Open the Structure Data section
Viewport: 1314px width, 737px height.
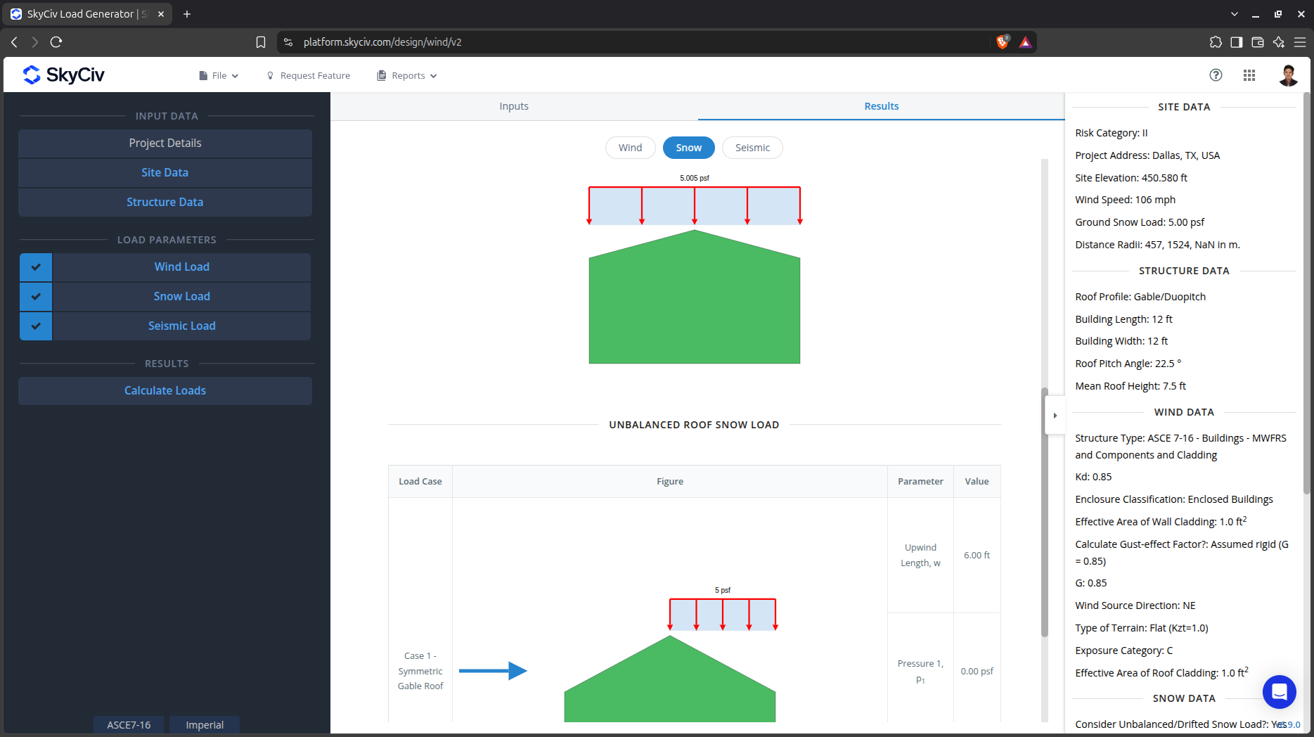tap(165, 203)
